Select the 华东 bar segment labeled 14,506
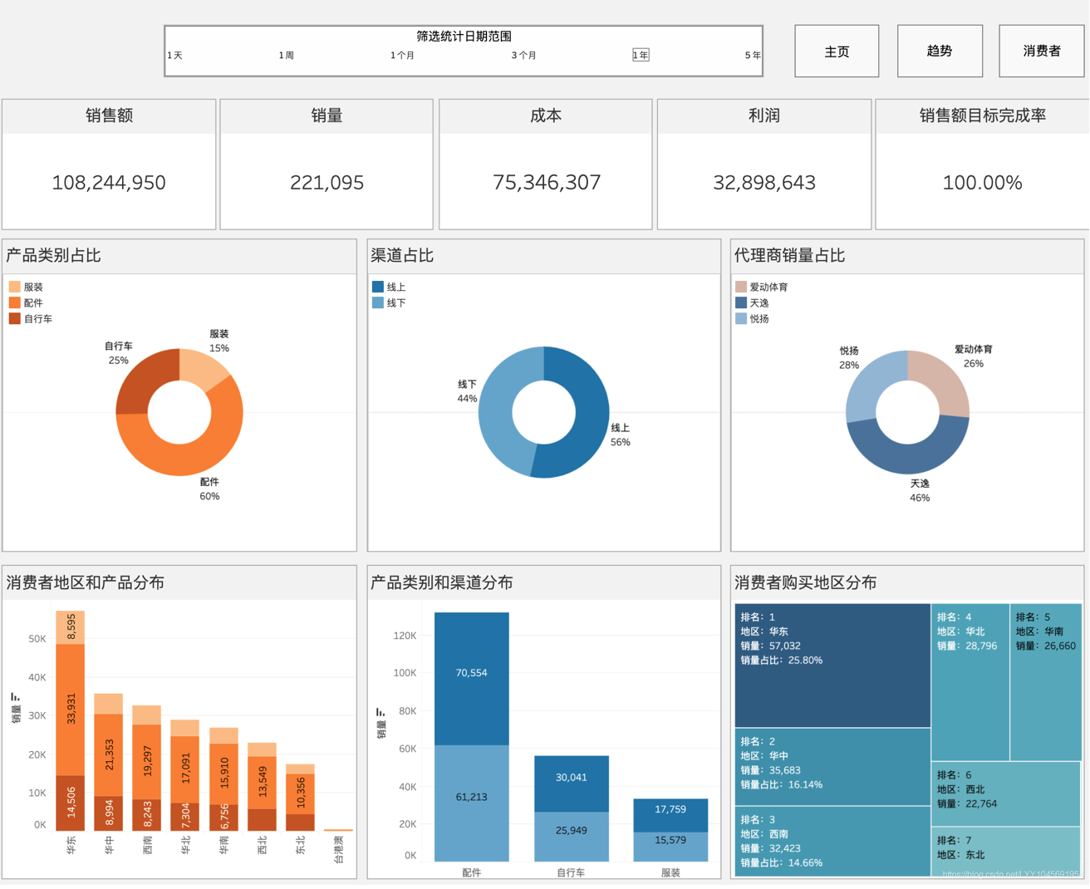This screenshot has width=1090, height=889. 71,803
